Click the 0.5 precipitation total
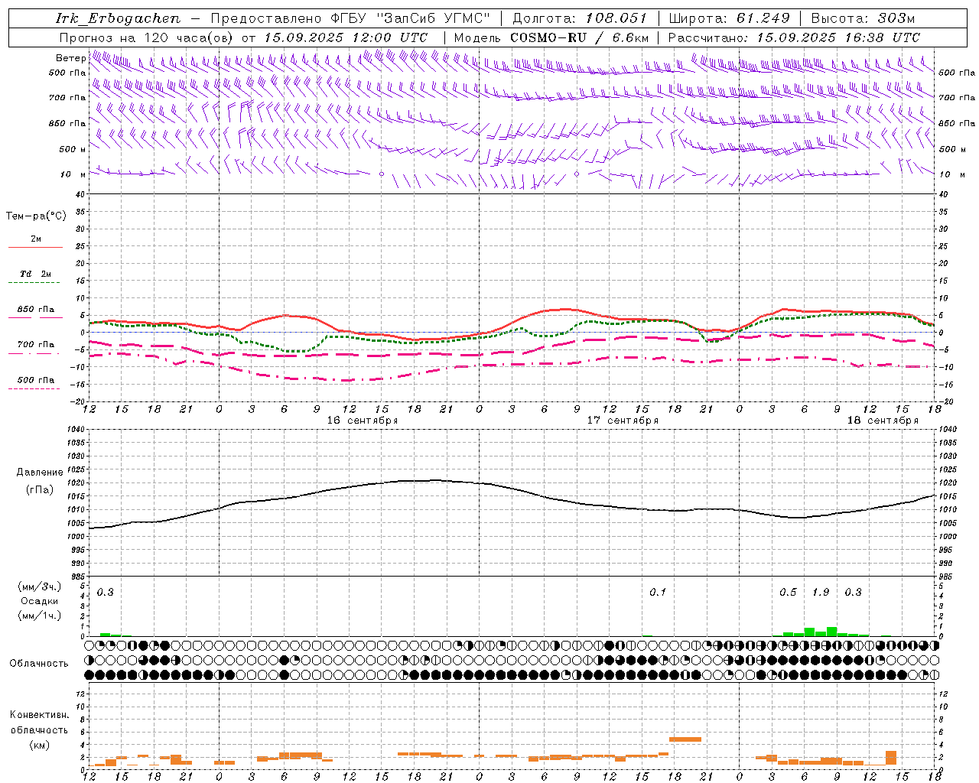This screenshot has height=783, width=979. (x=788, y=593)
